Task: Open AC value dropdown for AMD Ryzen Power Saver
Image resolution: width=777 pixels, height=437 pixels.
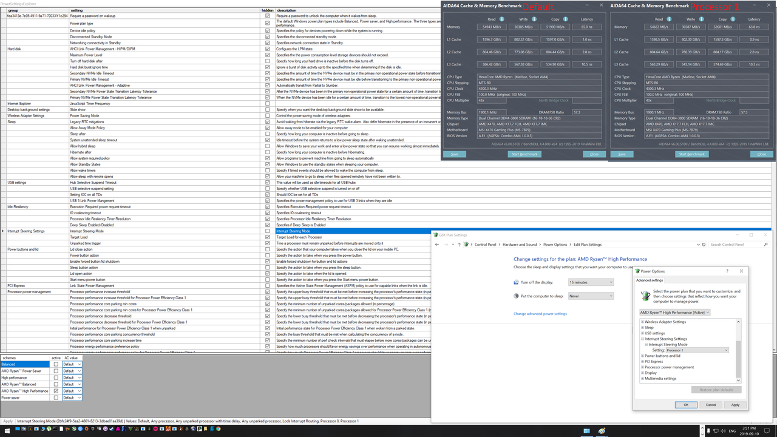Action: click(72, 371)
